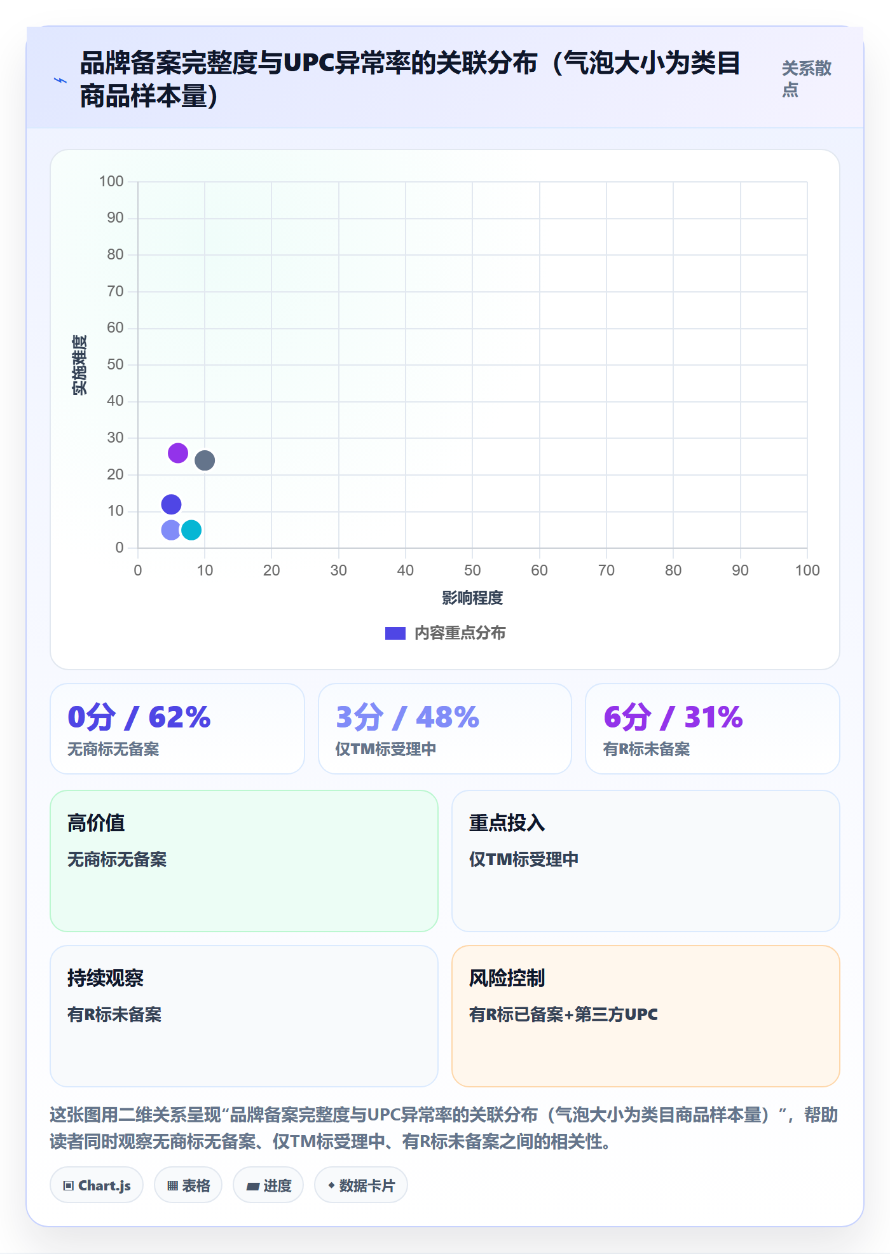Open the 3分 / 48% stat card
Screen dimensions: 890x1254
click(x=445, y=729)
